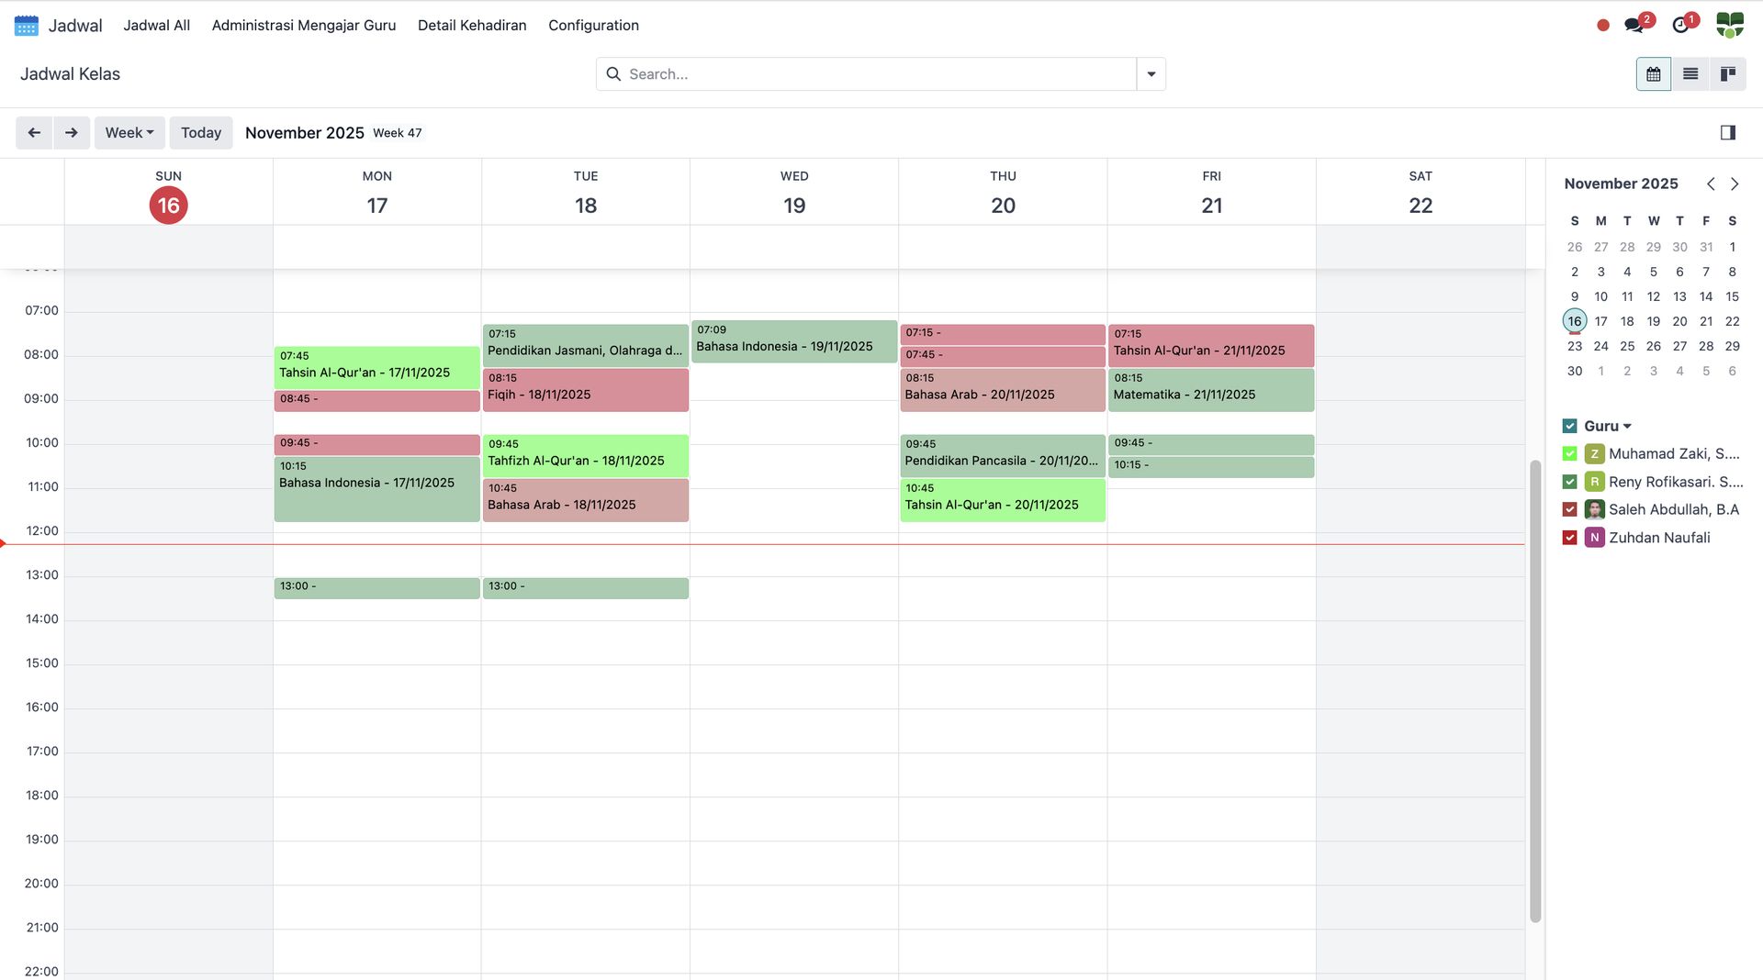The width and height of the screenshot is (1763, 980).
Task: Open the Week range dropdown
Action: tap(129, 133)
